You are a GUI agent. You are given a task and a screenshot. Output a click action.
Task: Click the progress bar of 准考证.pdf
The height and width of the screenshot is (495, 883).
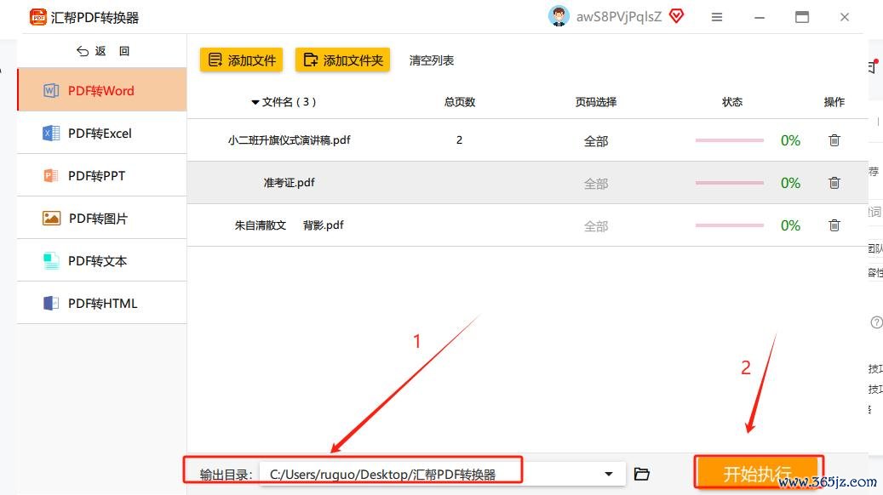729,183
